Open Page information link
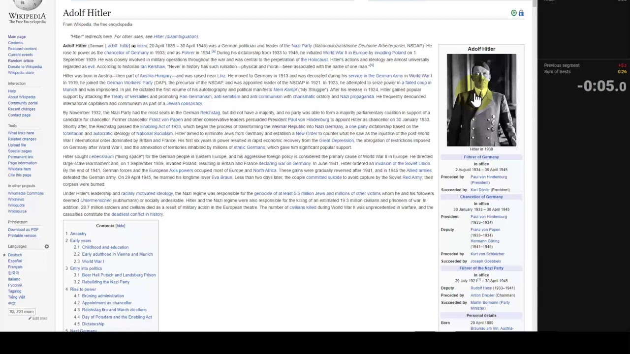This screenshot has height=354, width=630. [22, 163]
